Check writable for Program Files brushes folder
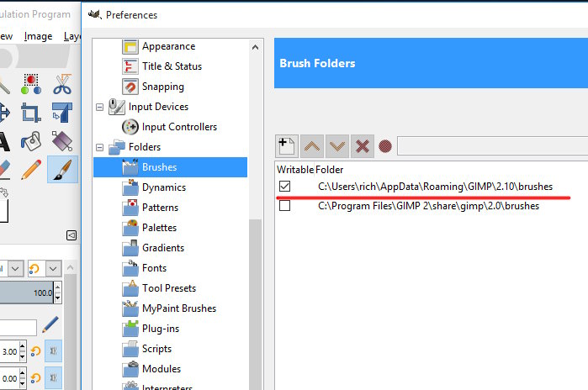 pyautogui.click(x=284, y=206)
